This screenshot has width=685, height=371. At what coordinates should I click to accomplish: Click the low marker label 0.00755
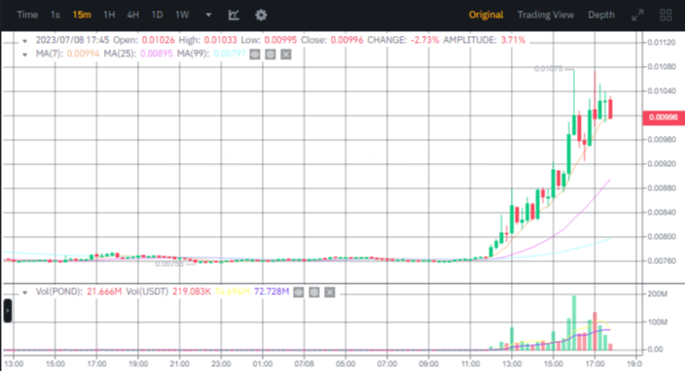(169, 264)
